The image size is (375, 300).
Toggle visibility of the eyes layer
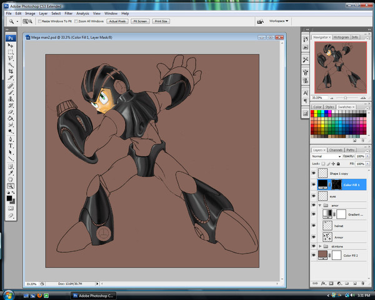coord(314,196)
